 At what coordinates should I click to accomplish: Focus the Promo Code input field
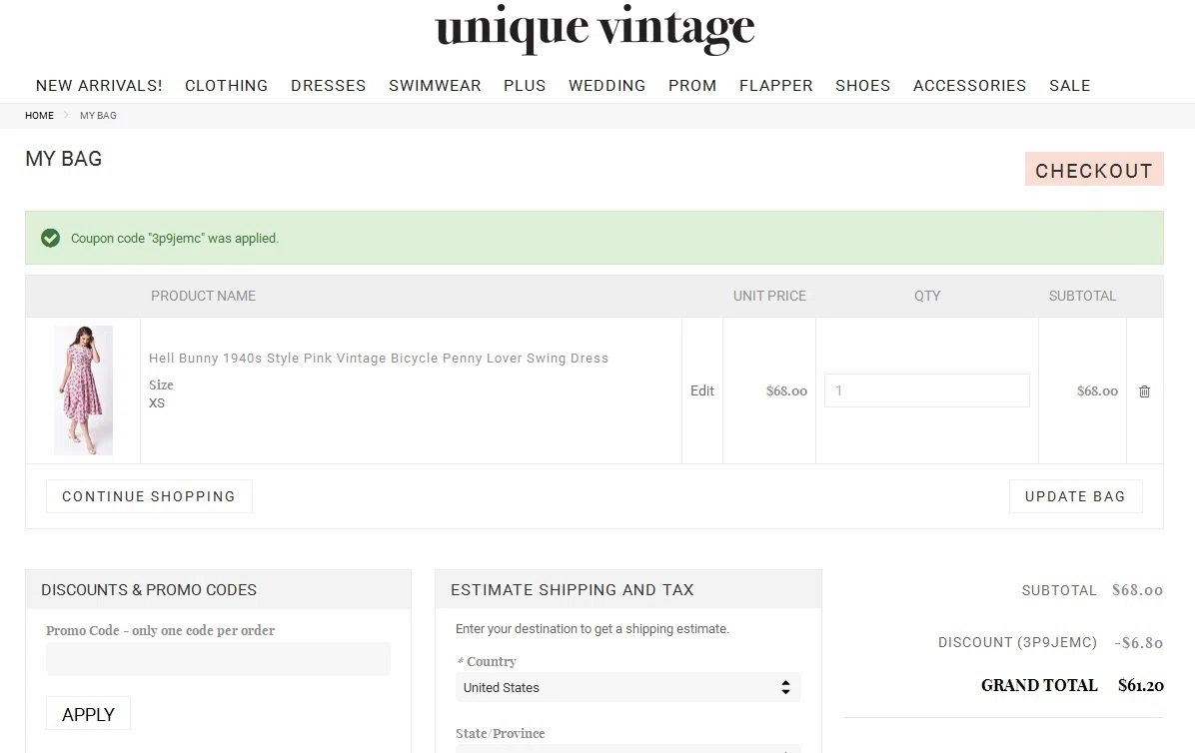218,659
